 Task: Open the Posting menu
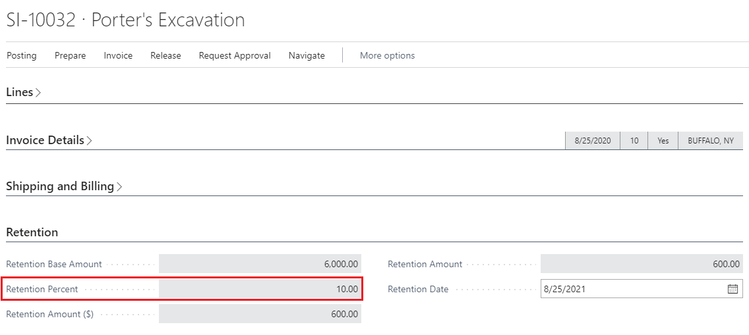22,55
